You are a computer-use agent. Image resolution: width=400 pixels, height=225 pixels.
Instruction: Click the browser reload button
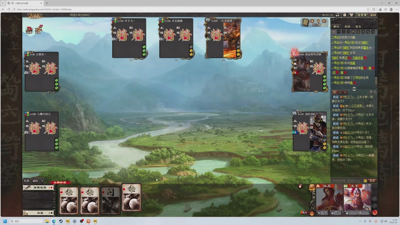point(8,9)
